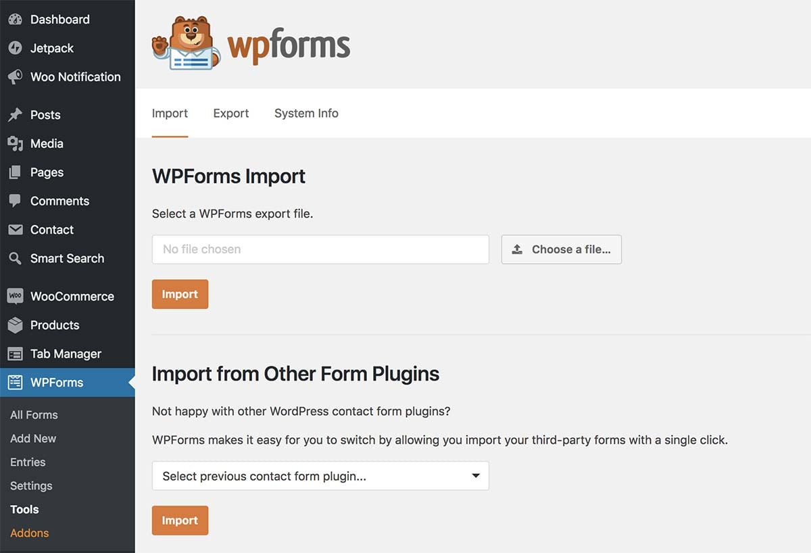811x553 pixels.
Task: Select the Jetpack icon
Action: 16,47
